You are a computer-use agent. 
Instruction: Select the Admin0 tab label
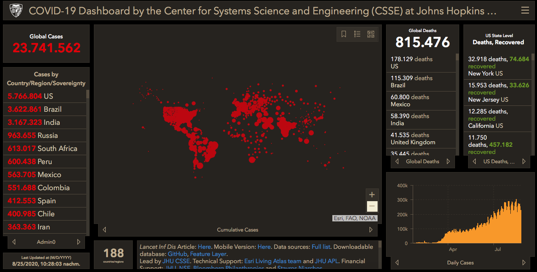tap(46, 242)
